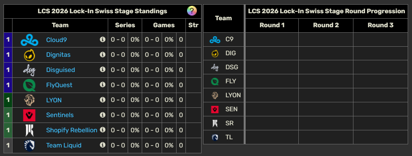The width and height of the screenshot is (412, 156).
Task: Click the Round 2 column header
Action: [x=326, y=25]
